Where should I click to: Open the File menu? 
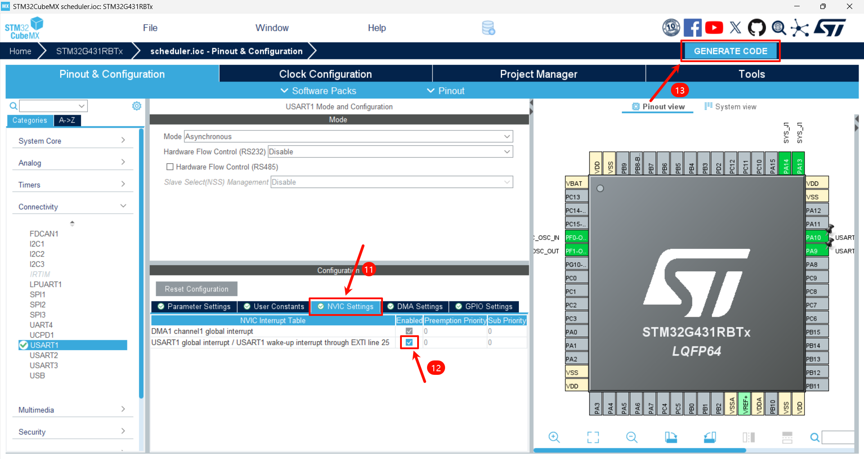click(x=150, y=28)
